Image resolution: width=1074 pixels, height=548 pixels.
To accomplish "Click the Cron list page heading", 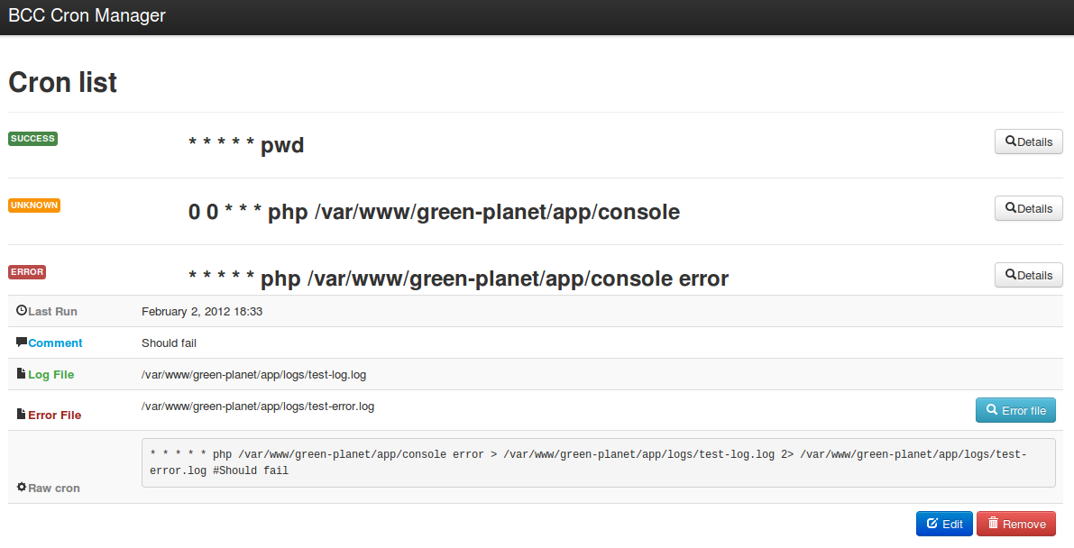I will click(x=62, y=82).
